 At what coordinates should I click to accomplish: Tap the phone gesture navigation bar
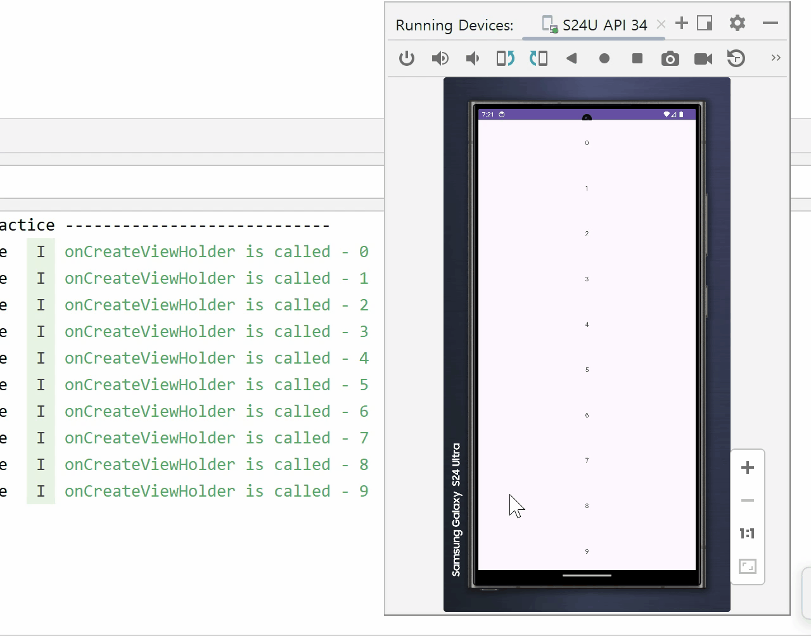click(x=587, y=576)
